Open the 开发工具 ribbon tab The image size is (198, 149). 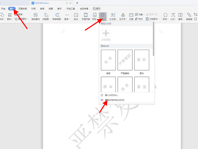pyautogui.click(x=71, y=9)
